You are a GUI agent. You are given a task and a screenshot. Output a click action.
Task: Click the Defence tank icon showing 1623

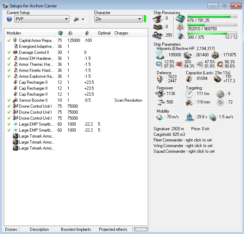pyautogui.click(x=160, y=79)
